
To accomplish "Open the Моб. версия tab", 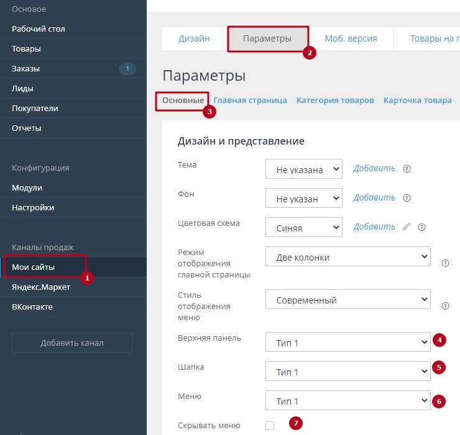I will point(351,38).
